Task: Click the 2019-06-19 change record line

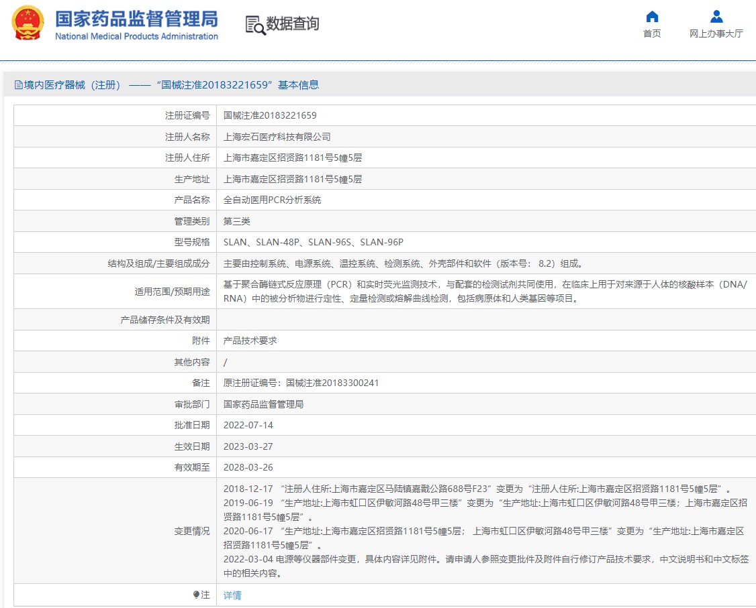Action: [485, 510]
